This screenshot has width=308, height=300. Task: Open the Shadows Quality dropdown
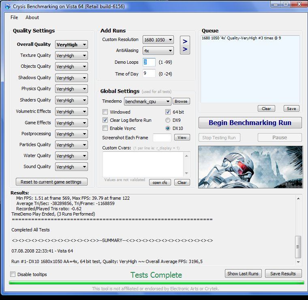[x=71, y=78]
